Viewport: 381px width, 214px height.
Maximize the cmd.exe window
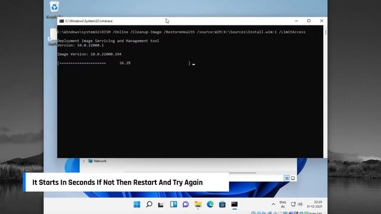(309, 21)
